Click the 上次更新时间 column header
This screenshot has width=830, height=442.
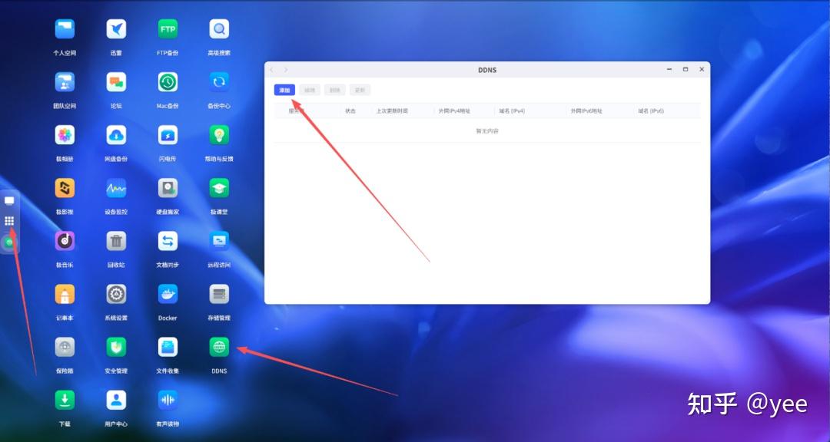point(392,111)
